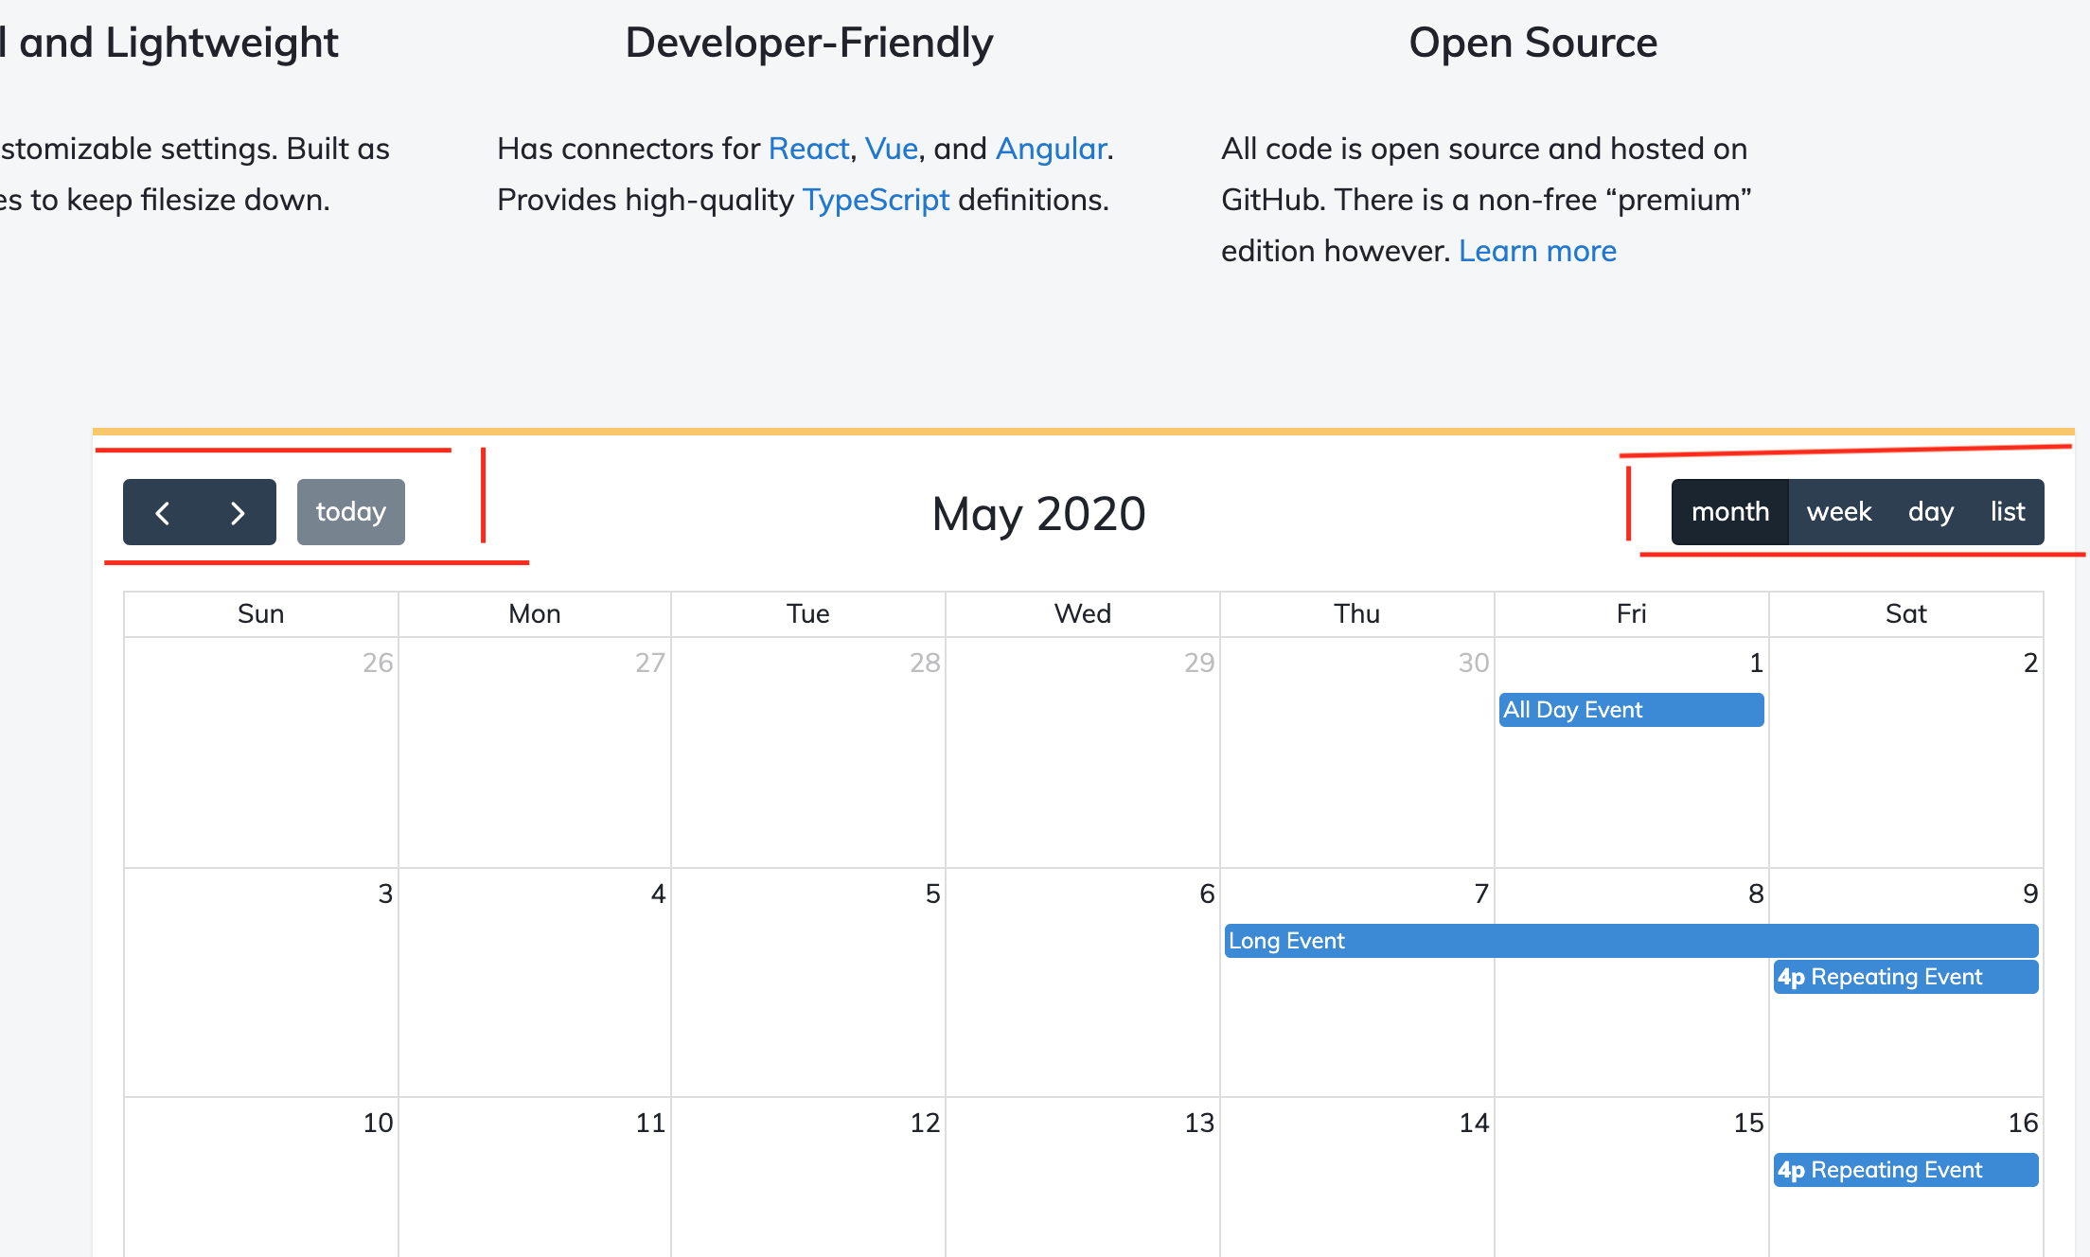The height and width of the screenshot is (1257, 2090).
Task: Open the Angular connector link
Action: tap(1051, 149)
